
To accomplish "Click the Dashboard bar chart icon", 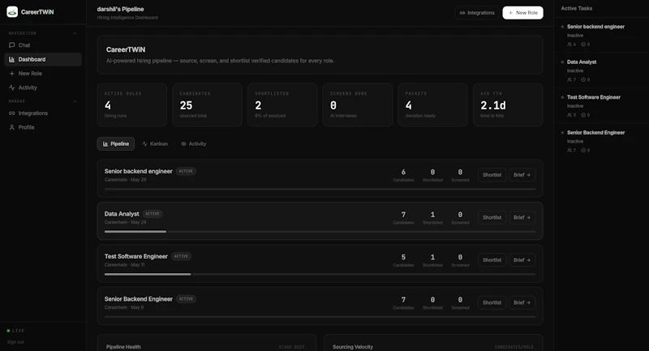I will [11, 59].
